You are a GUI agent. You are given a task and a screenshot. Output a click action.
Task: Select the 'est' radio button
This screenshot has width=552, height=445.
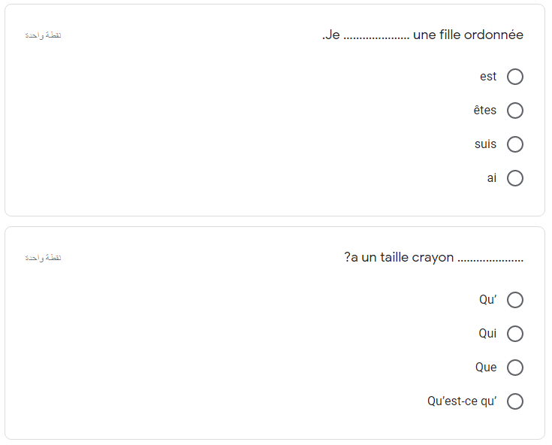tap(514, 77)
